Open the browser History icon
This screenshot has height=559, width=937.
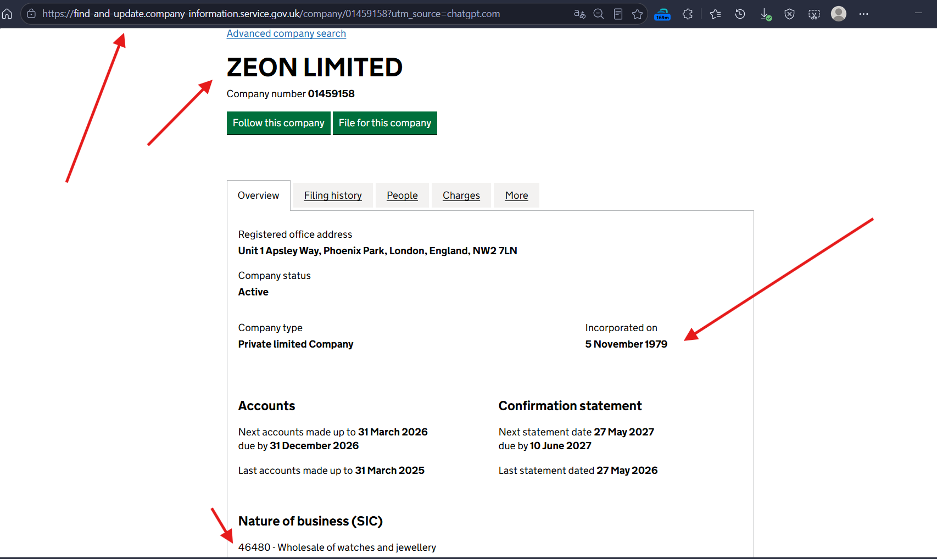740,14
